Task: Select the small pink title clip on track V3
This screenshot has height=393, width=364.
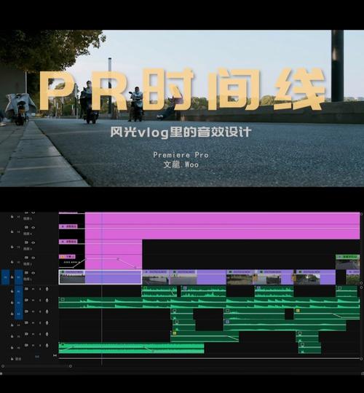Action: [68, 242]
